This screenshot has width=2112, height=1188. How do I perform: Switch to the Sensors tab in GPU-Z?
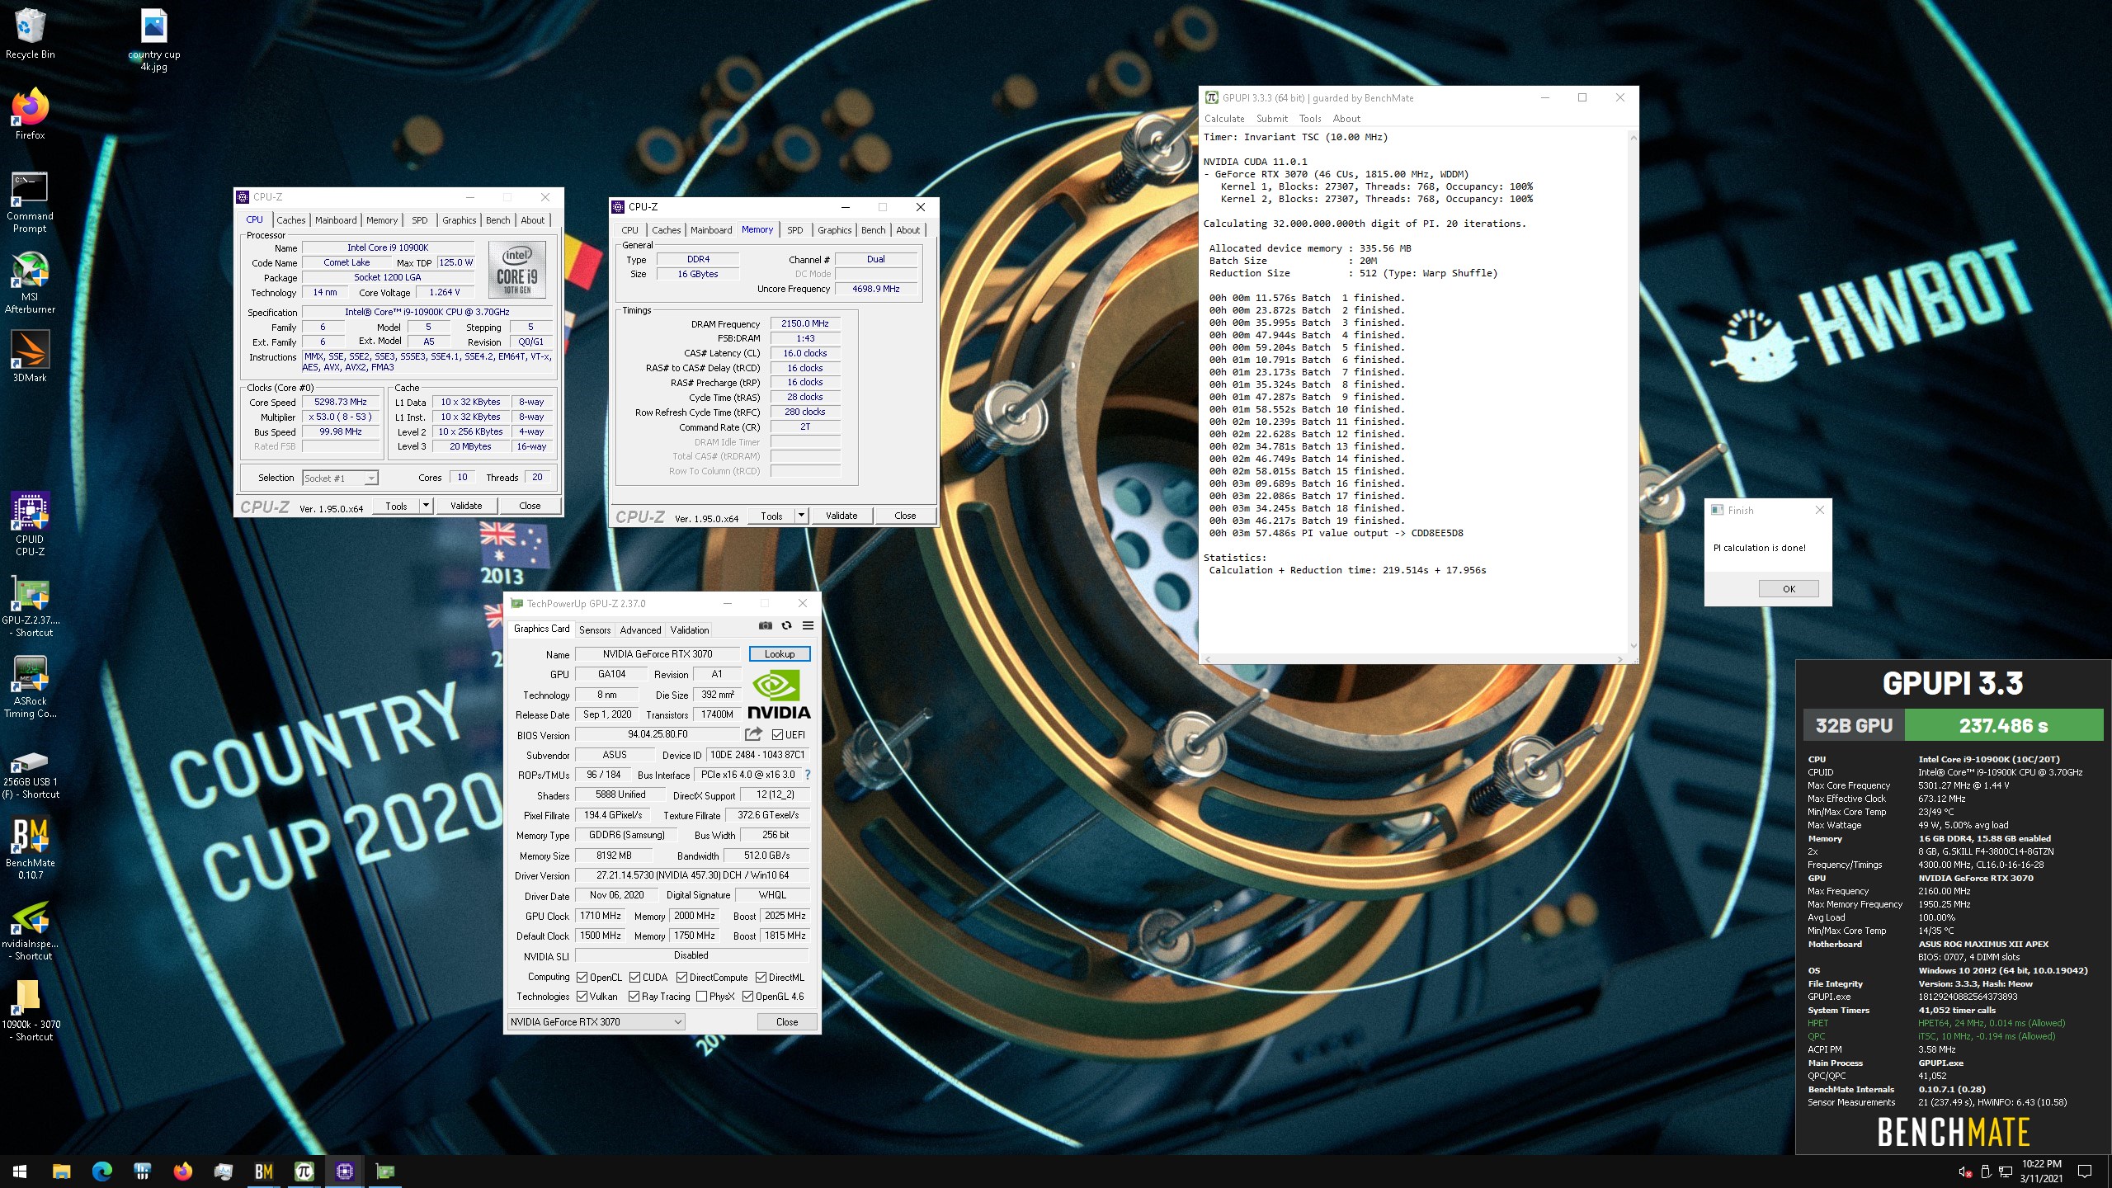[595, 629]
